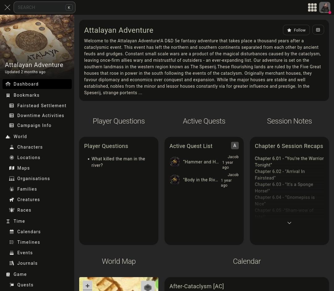The image size is (334, 291).
Task: Open the Campaign Info page
Action: [x=34, y=125]
